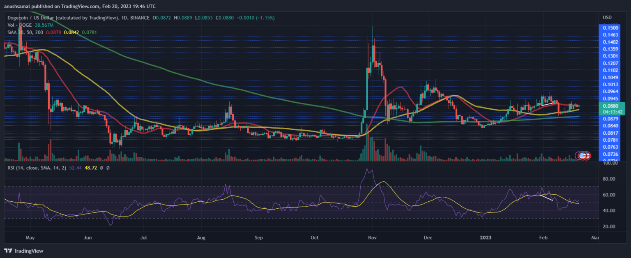Click the 0.1463 price axis label
Screen dimensions: 631x258
[610, 35]
